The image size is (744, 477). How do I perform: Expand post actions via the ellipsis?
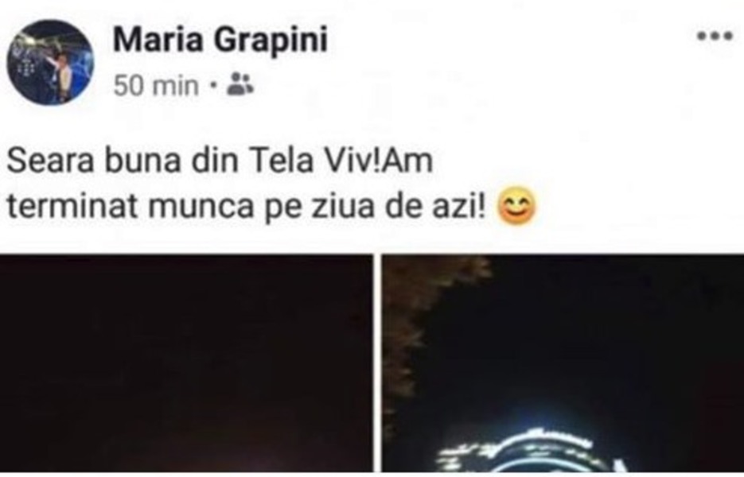[x=715, y=36]
